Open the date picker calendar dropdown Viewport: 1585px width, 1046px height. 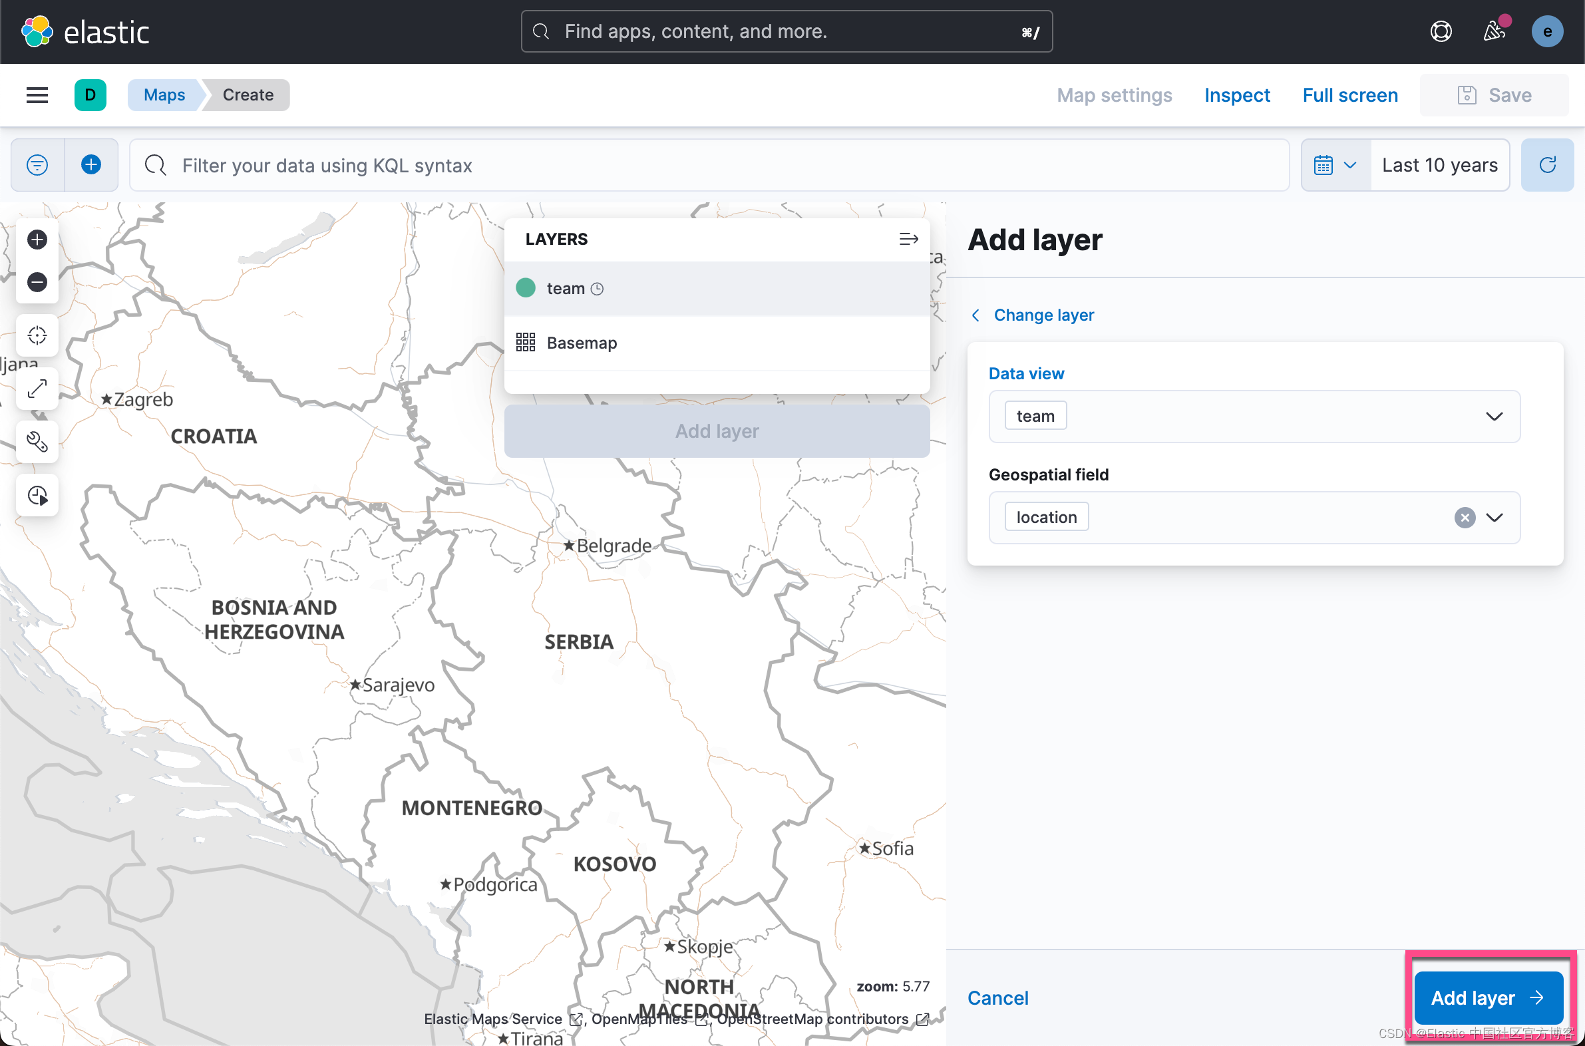[x=1334, y=165]
